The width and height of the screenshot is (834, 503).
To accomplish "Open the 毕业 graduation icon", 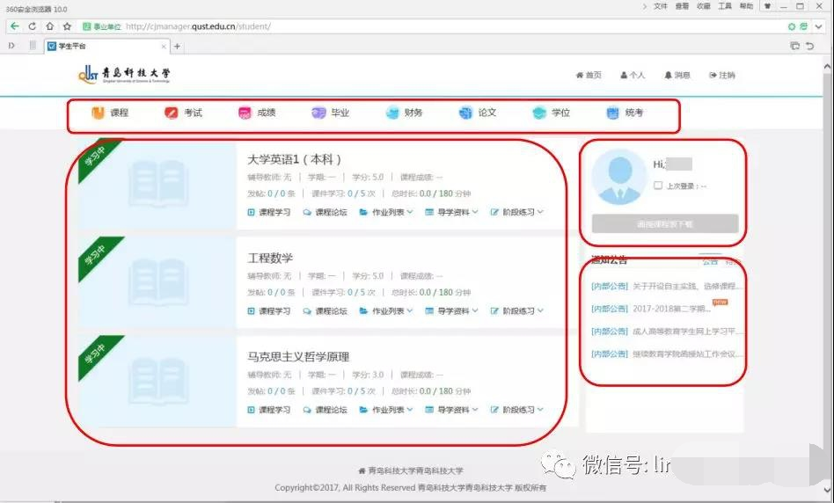I will tap(318, 113).
